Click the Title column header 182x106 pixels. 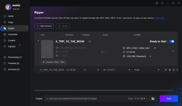[x=42, y=35]
